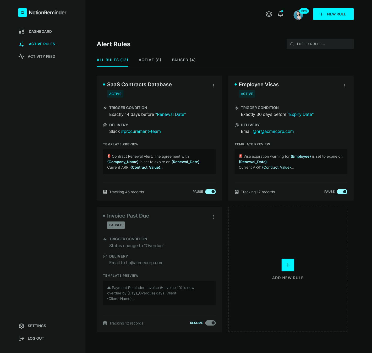Open the #procurement-team Slack link
The width and height of the screenshot is (372, 353).
[x=141, y=132]
